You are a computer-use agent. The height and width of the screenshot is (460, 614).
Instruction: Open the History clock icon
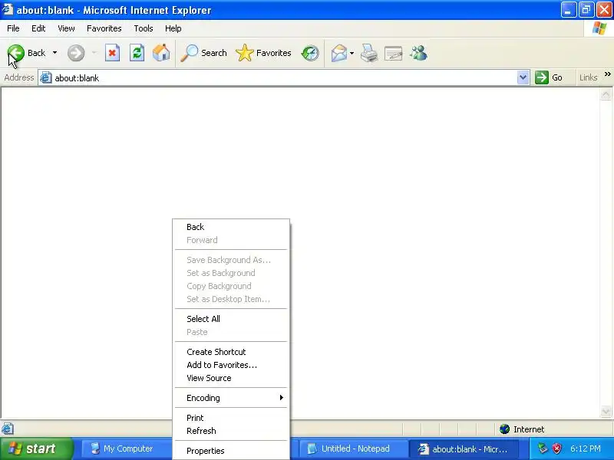tap(310, 53)
